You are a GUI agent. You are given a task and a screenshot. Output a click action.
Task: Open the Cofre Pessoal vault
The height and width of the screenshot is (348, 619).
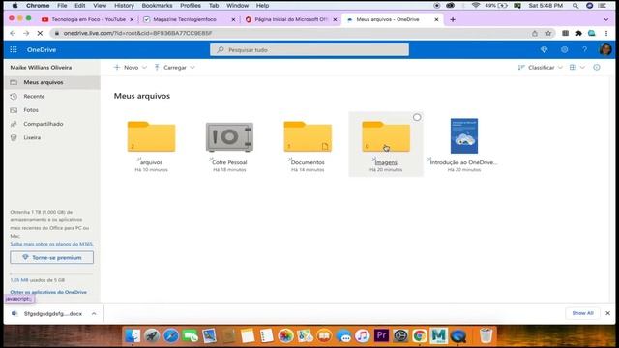229,136
